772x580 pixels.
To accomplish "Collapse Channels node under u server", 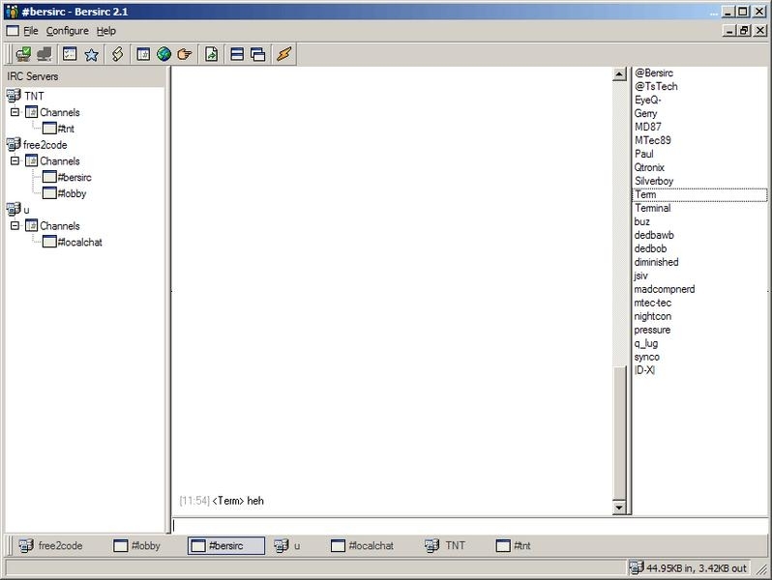I will pyautogui.click(x=15, y=226).
